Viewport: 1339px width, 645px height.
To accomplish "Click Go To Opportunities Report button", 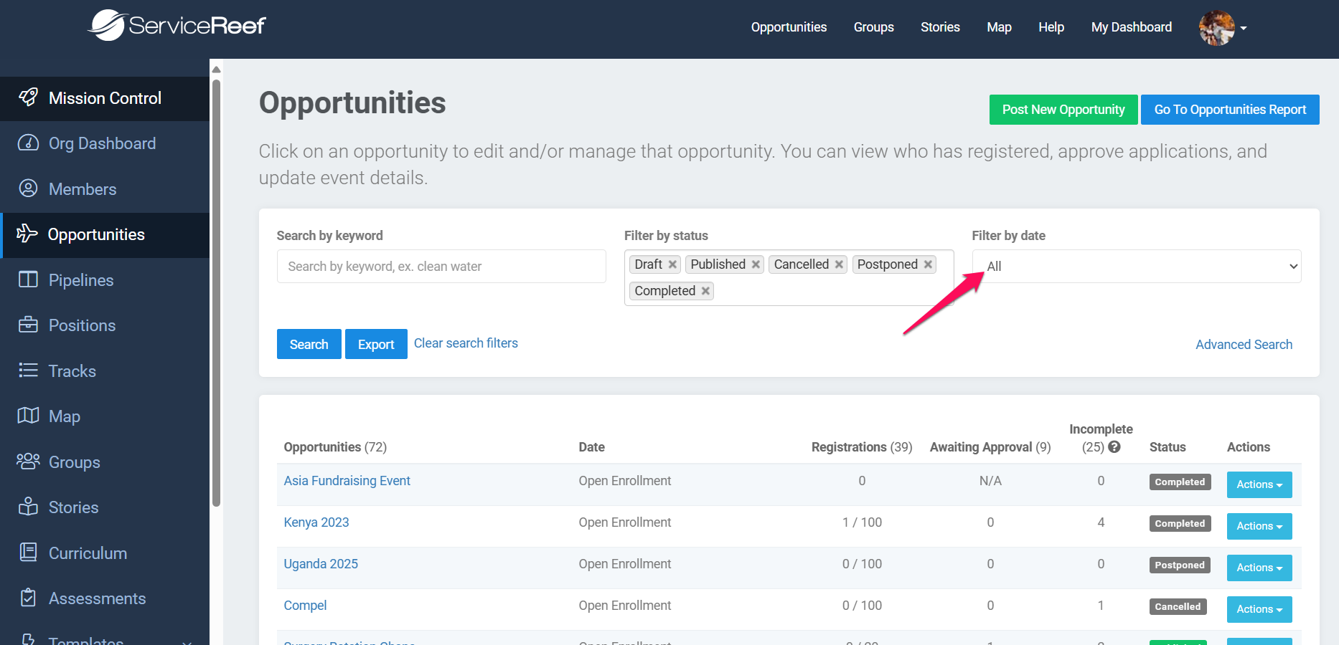I will coord(1230,110).
